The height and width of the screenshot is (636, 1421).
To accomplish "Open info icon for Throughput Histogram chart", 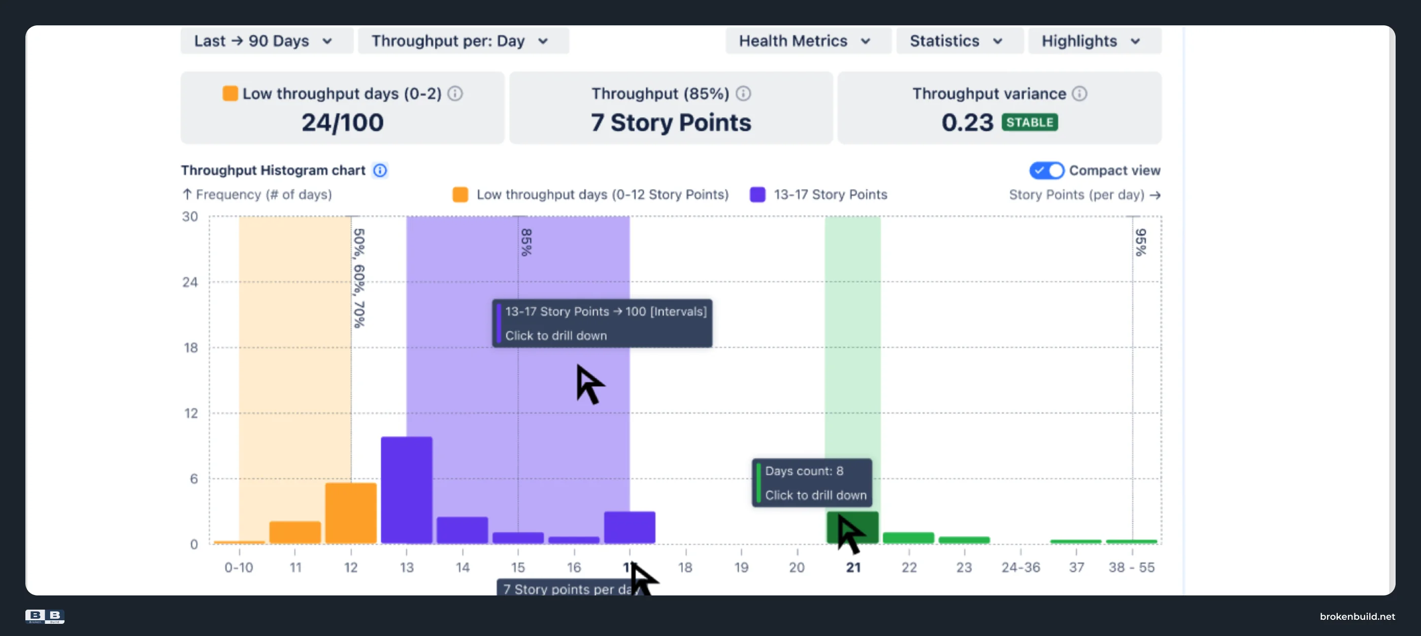I will pyautogui.click(x=380, y=170).
